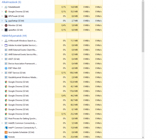Click the Device Association Framework icon
This screenshot has height=139, width=157.
pos(6,64)
